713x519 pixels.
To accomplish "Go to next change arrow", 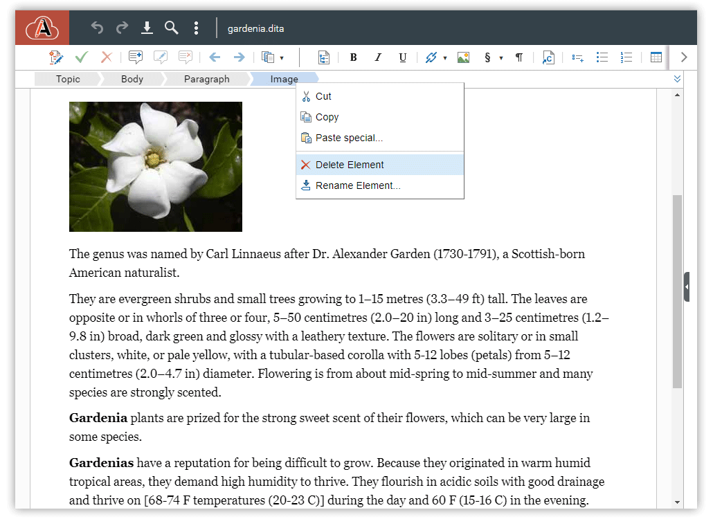I will [240, 57].
